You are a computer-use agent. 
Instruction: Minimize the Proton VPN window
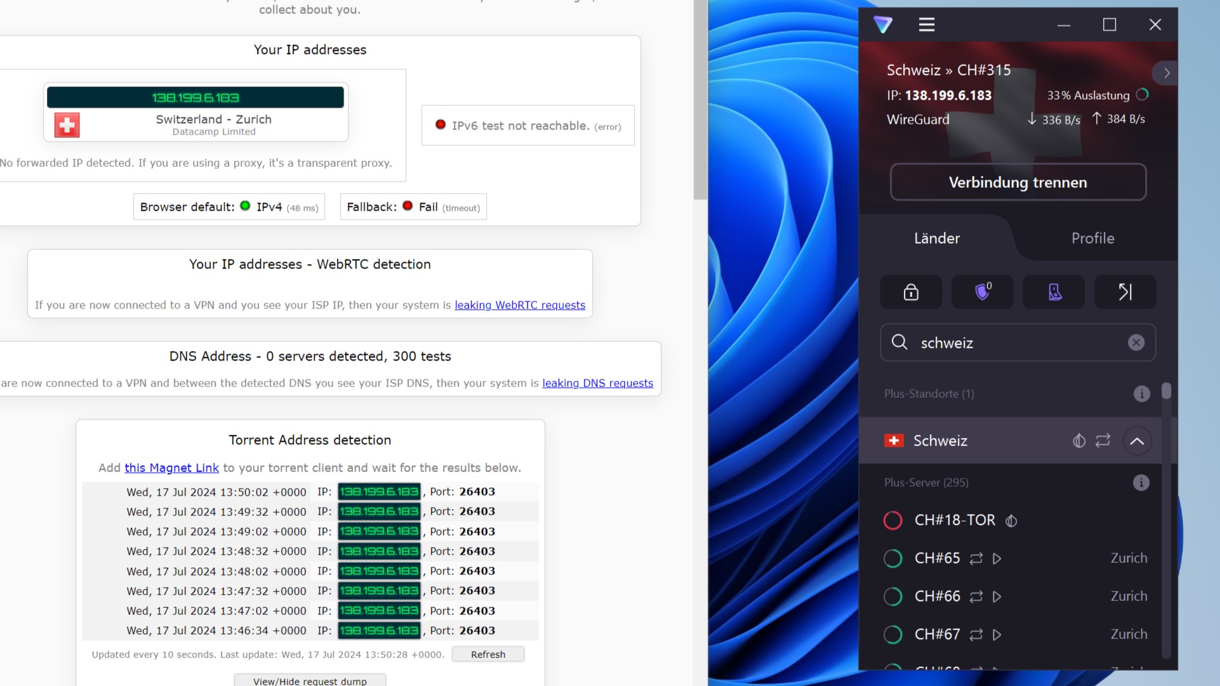tap(1064, 25)
